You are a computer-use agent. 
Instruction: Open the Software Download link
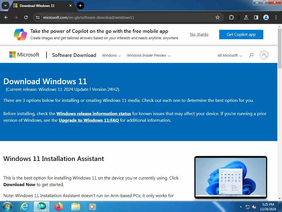point(74,55)
